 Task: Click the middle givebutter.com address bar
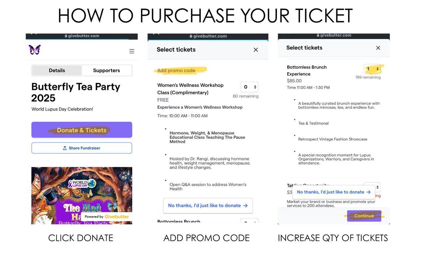[x=208, y=36]
